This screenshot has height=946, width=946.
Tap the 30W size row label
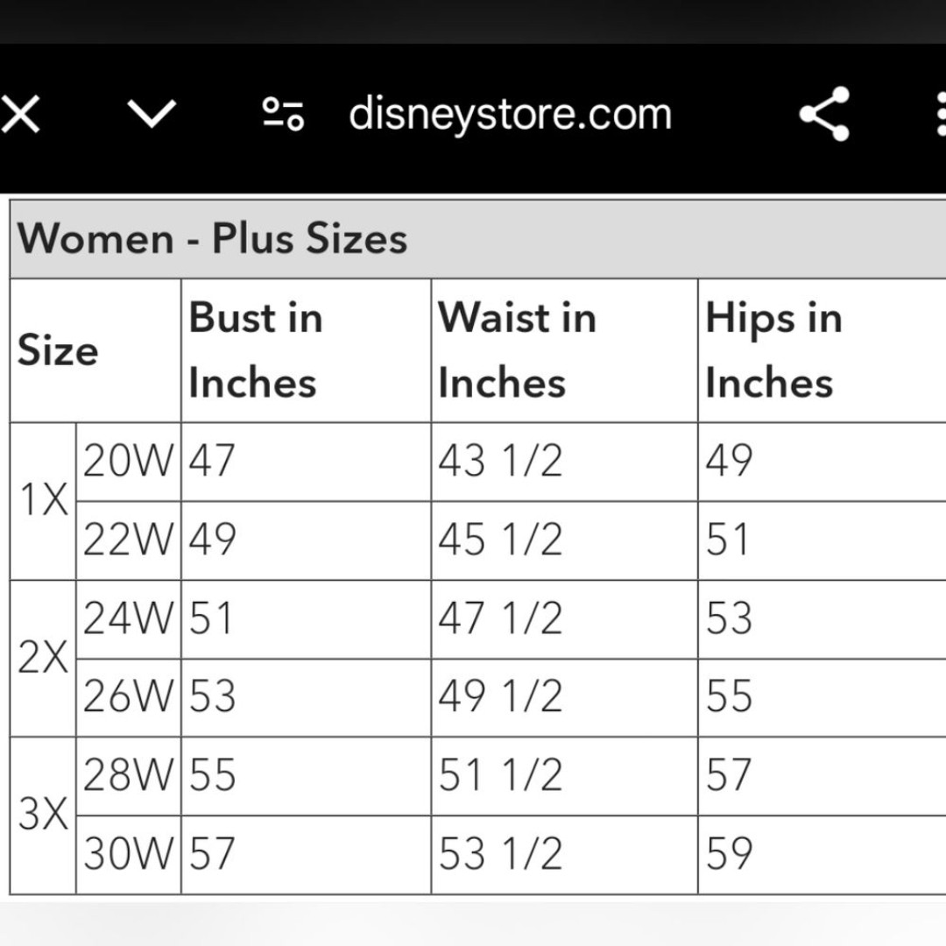click(x=129, y=854)
